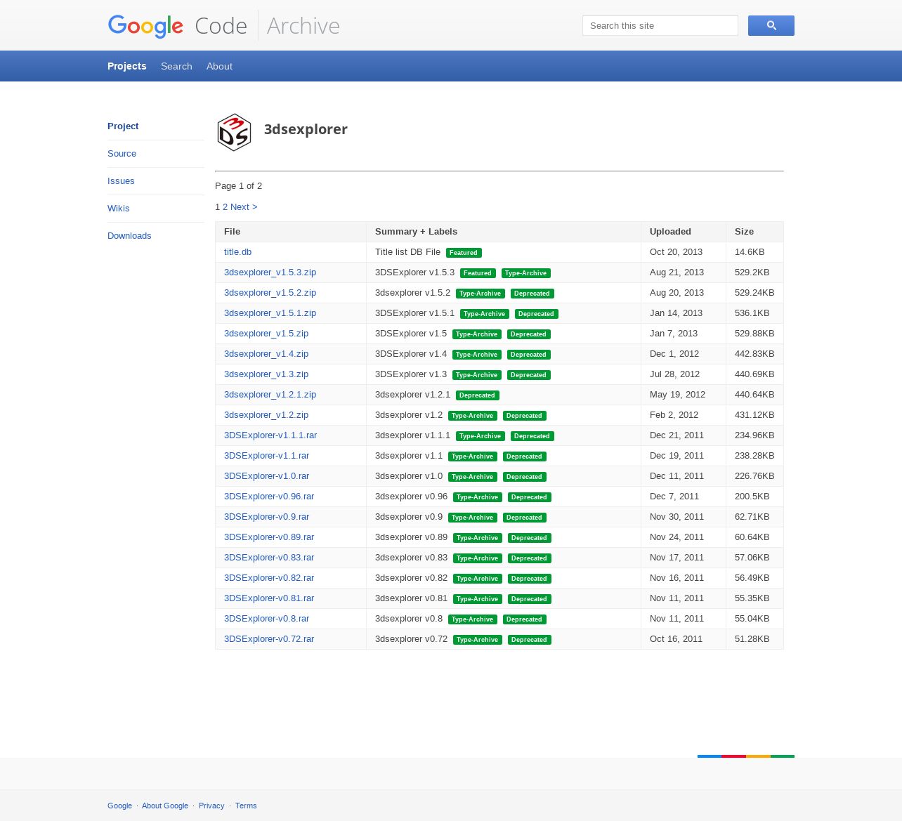Open the About tab in navigation bar
Screen dimensions: 902x821
[219, 66]
